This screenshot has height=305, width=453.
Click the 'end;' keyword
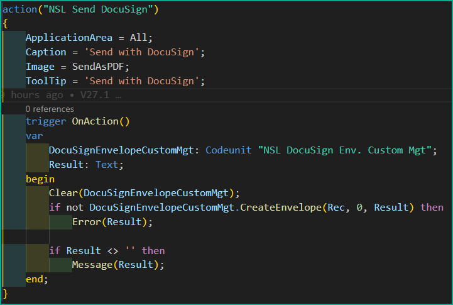(x=36, y=279)
